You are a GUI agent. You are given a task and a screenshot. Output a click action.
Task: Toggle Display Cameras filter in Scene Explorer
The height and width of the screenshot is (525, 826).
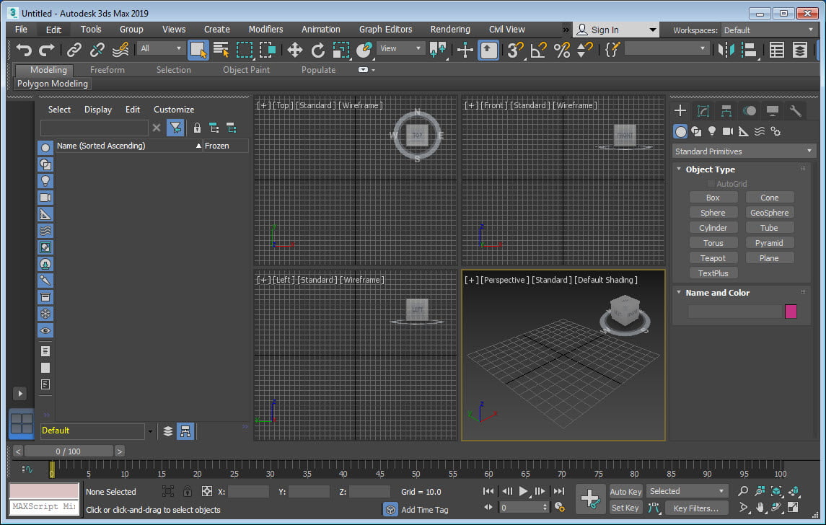point(45,198)
